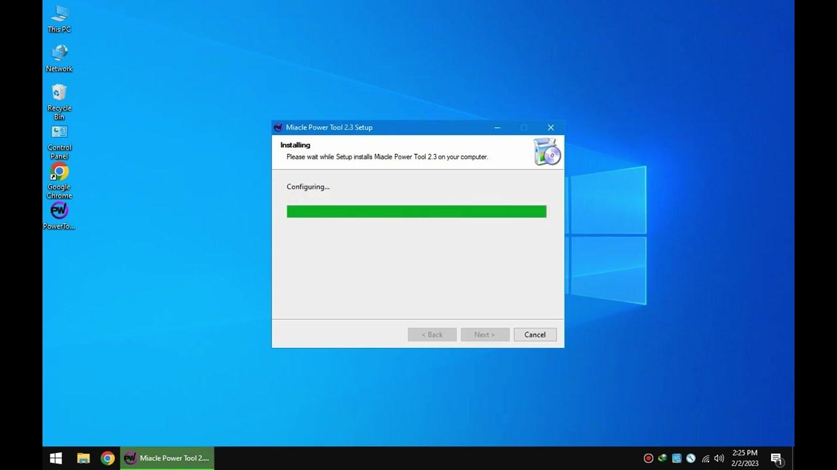
Task: Close the Miacle Power Tool Setup window
Action: pyautogui.click(x=551, y=127)
